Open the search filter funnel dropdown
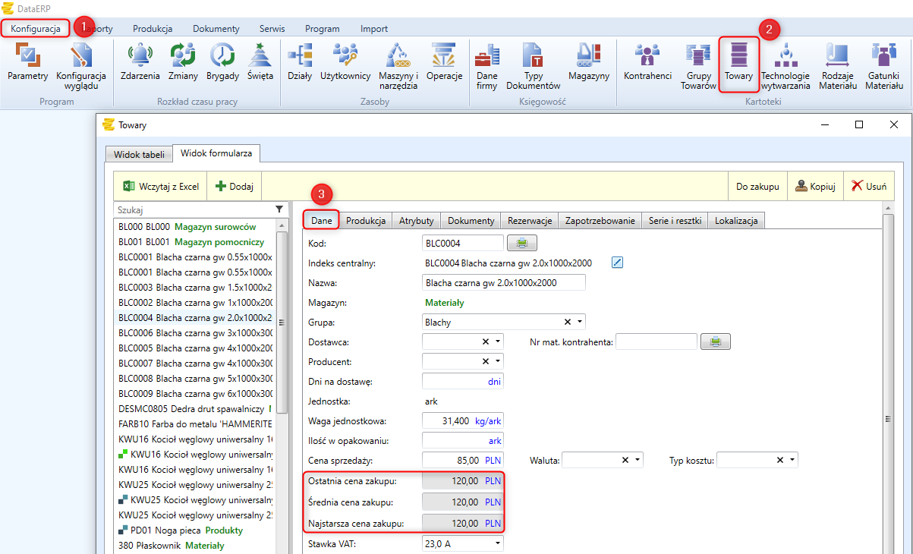This screenshot has height=554, width=913. point(279,209)
